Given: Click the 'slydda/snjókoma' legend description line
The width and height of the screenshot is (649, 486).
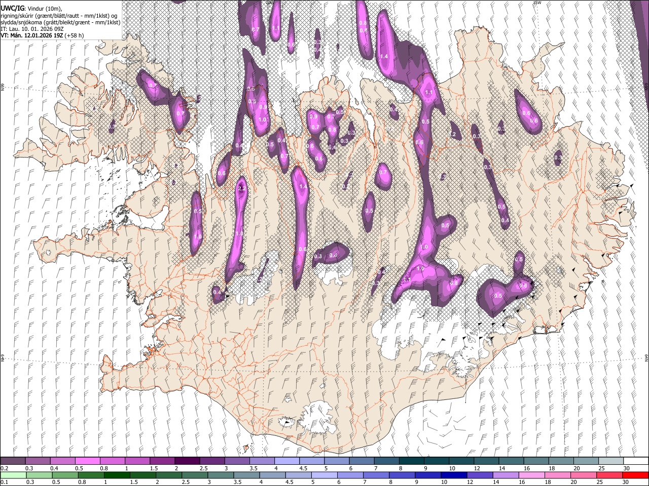Looking at the screenshot, I should tap(61, 22).
